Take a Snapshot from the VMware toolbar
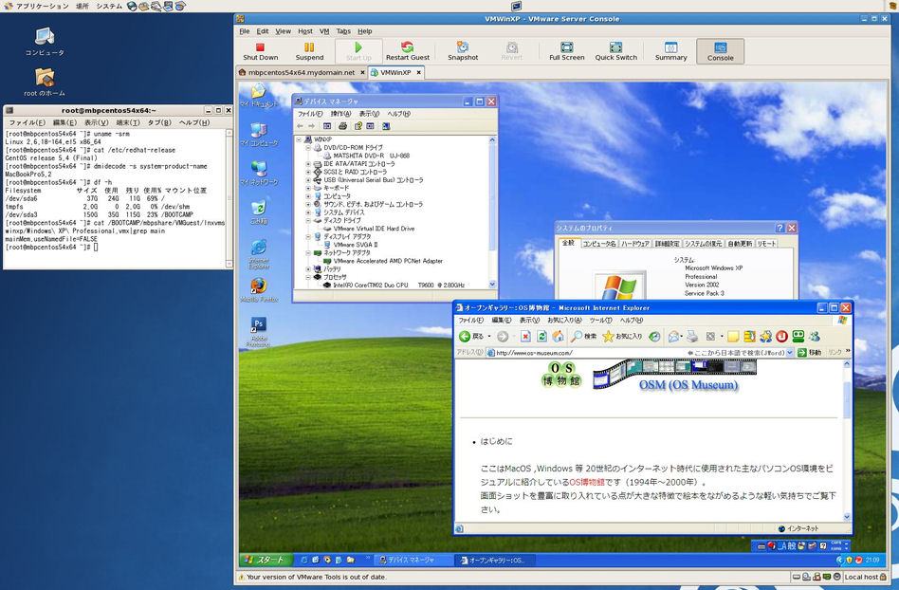This screenshot has width=899, height=590. pos(463,51)
